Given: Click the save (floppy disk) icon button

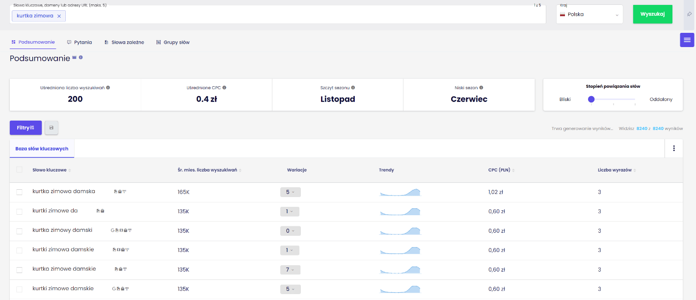Looking at the screenshot, I should tap(52, 127).
